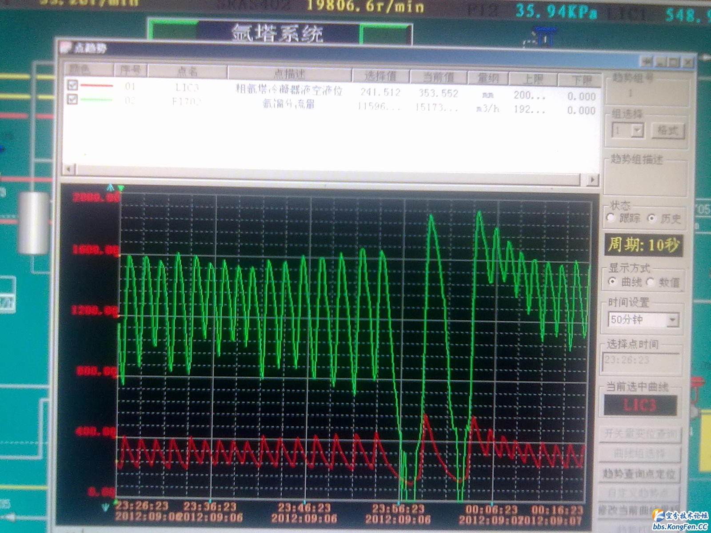
Task: Click the 趋势查询点定位 button
Action: coord(639,474)
